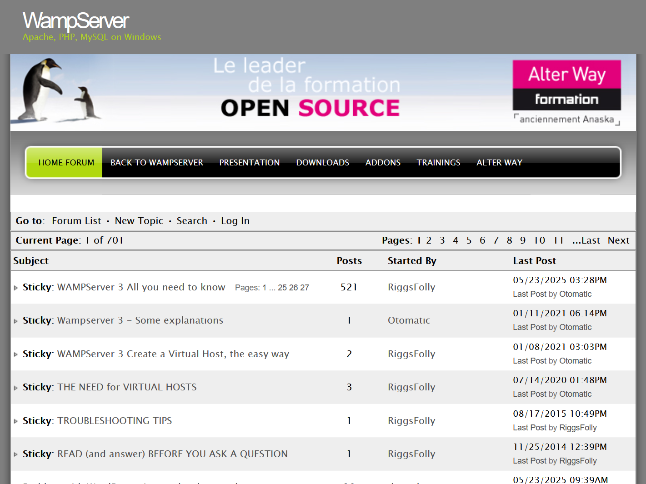
Task: Open thread "WAMPServer 3 All you need to know"
Action: (141, 287)
